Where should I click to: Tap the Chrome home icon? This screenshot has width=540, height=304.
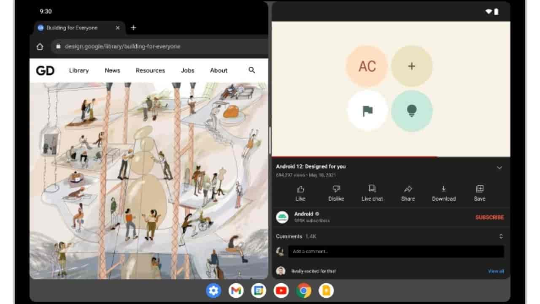pyautogui.click(x=40, y=46)
